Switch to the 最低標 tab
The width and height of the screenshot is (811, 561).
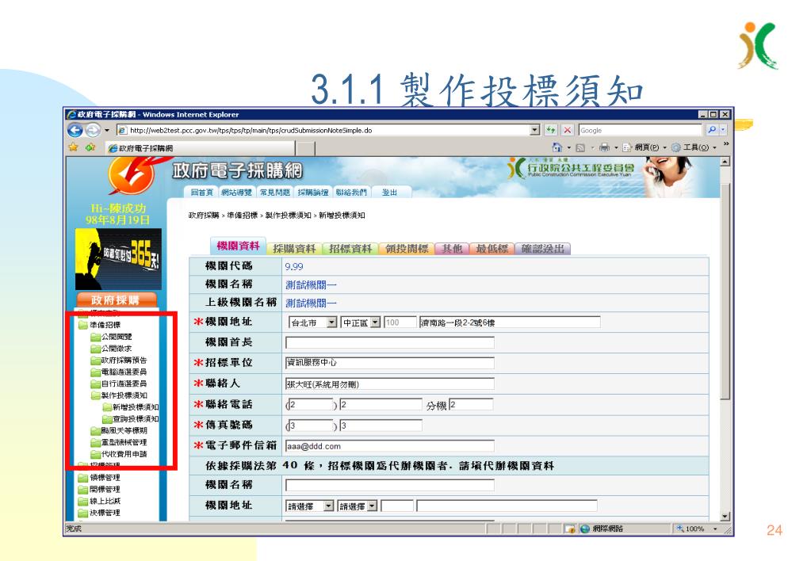(x=492, y=249)
